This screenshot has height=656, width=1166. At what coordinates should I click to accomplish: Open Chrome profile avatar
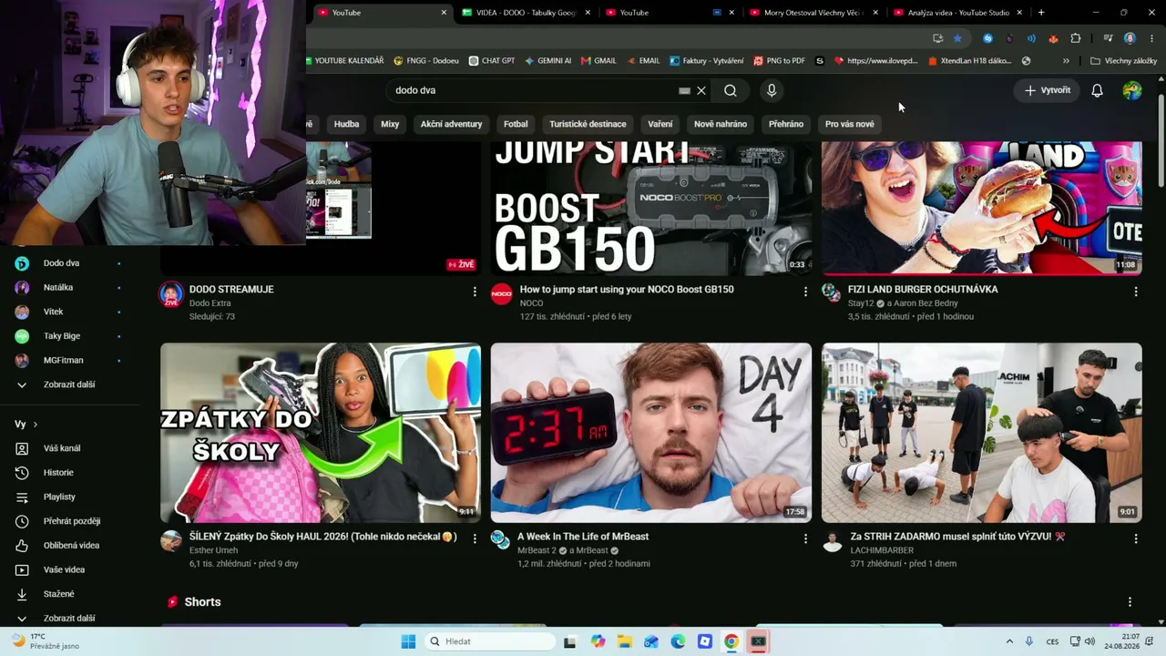[1130, 38]
